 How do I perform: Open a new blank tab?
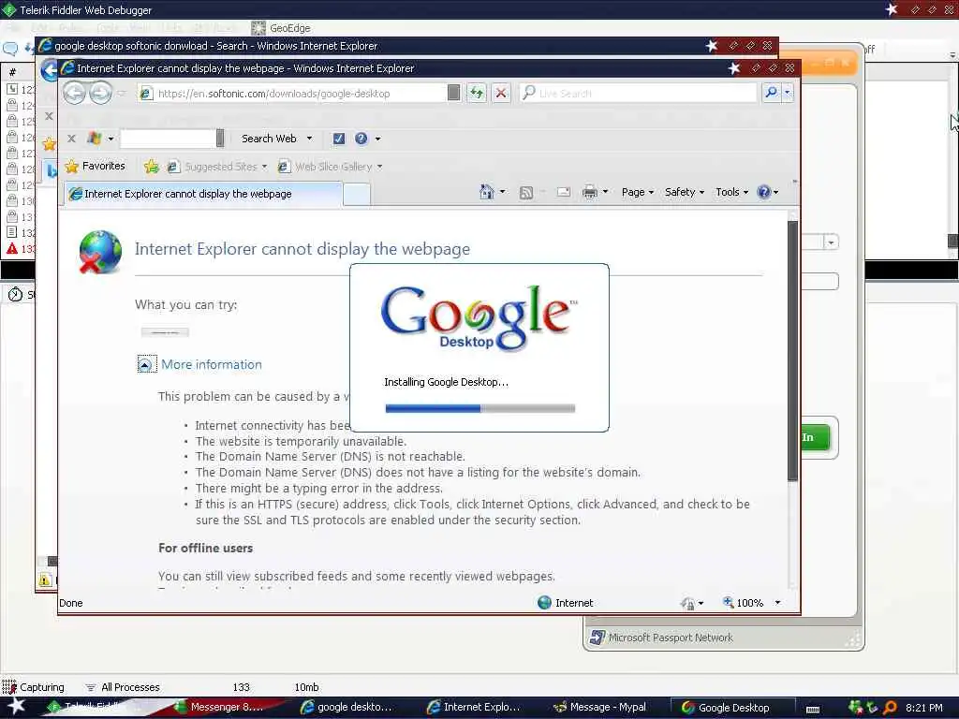(x=357, y=195)
